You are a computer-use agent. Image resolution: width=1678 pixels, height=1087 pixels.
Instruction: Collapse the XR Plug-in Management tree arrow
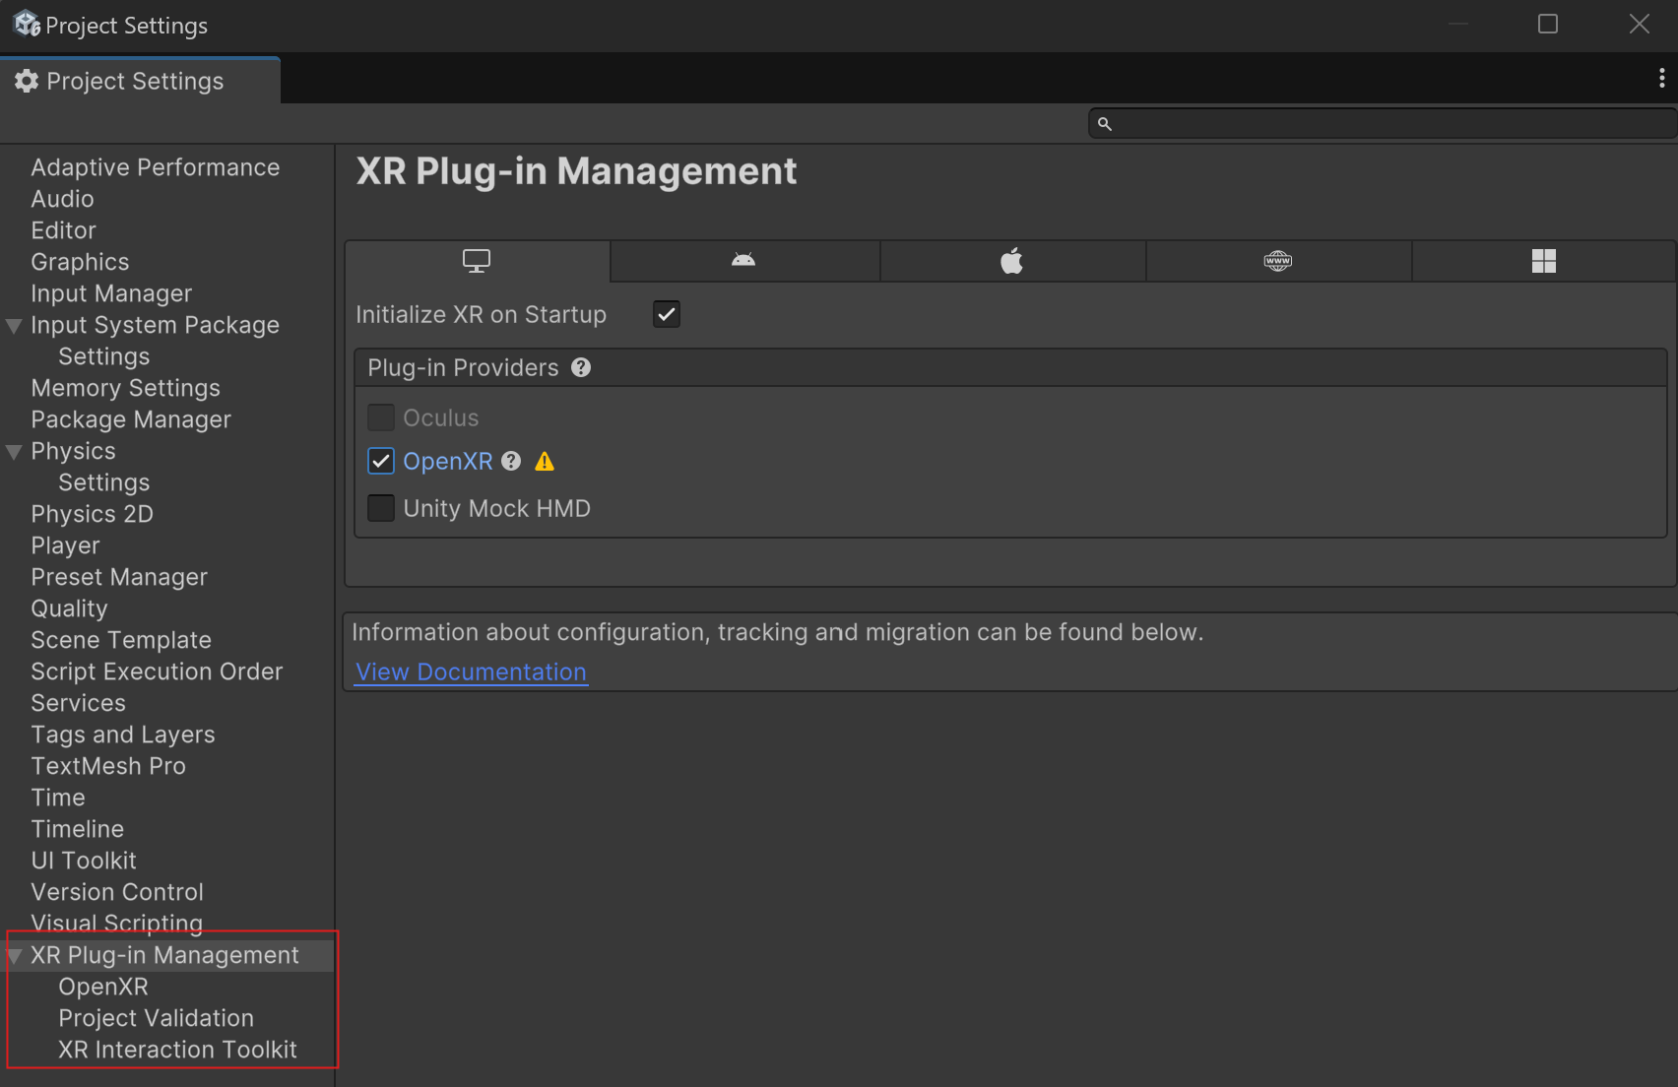point(15,956)
